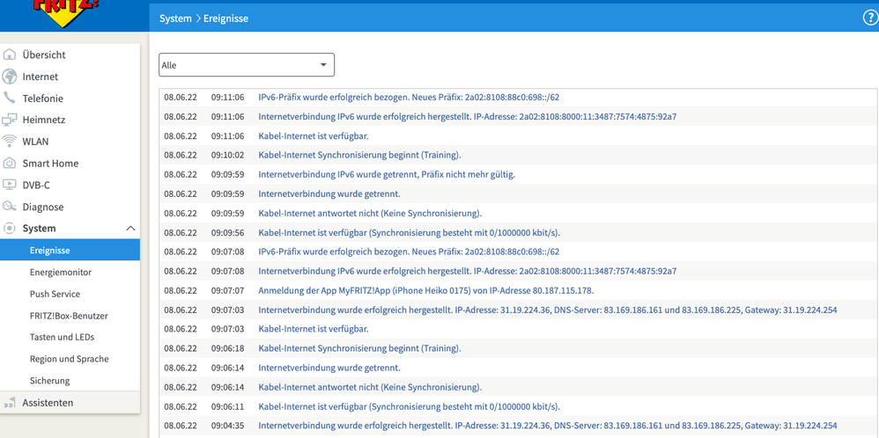This screenshot has width=879, height=438.
Task: Click the Internet globe icon
Action: click(x=10, y=77)
